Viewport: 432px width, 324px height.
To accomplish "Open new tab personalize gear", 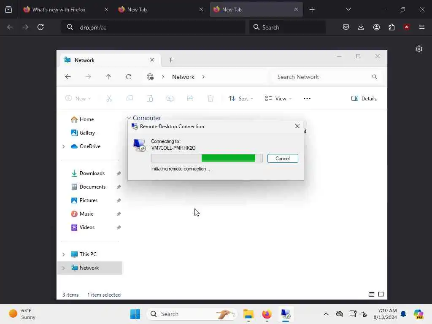I will coord(419,49).
